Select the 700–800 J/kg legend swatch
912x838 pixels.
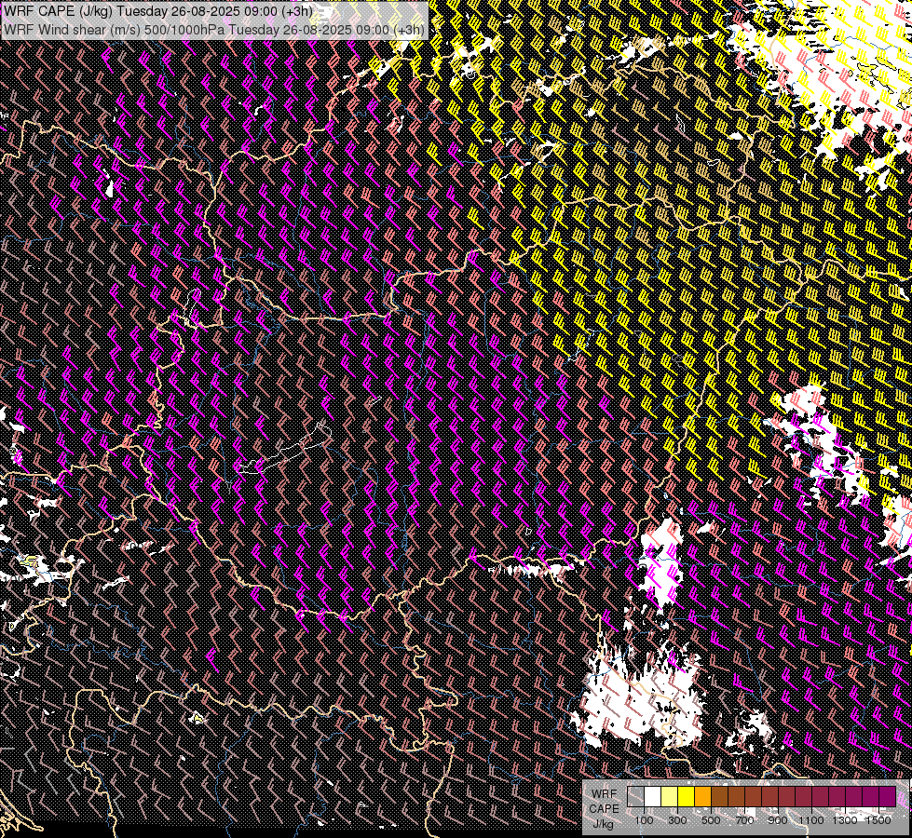coord(754,797)
